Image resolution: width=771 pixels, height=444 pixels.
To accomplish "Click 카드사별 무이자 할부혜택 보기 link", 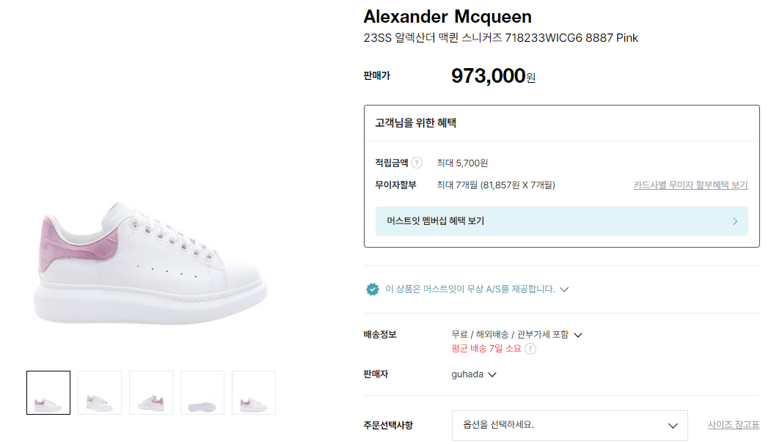I will (x=690, y=185).
